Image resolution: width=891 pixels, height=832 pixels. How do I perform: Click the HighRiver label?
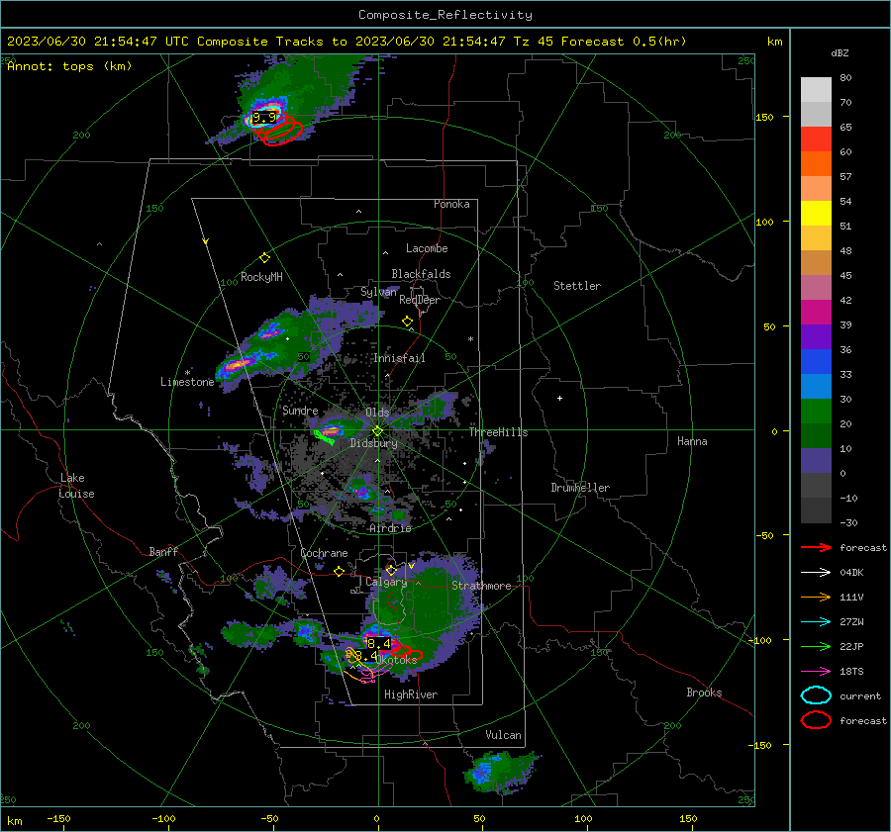411,694
